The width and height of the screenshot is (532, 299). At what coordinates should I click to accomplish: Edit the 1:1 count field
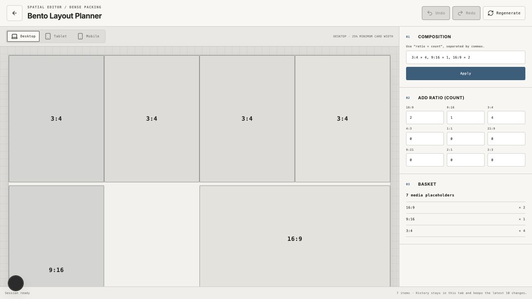[x=465, y=139]
